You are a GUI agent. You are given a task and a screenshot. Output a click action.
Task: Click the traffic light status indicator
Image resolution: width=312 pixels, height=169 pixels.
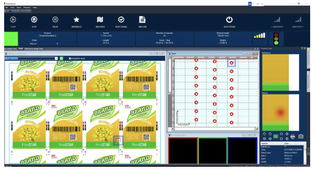point(276,39)
